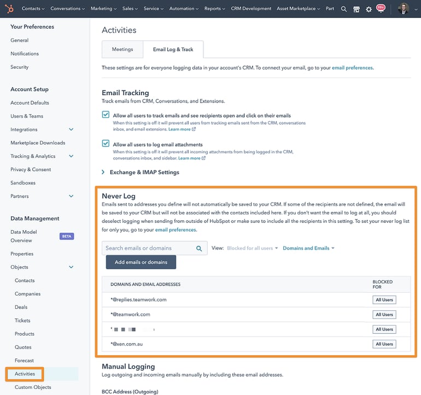
Task: Open the Service top menu
Action: (153, 9)
